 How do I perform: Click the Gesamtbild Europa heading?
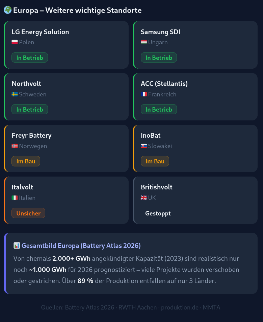[x=81, y=246]
